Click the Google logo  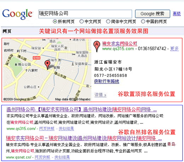[x=17, y=14]
